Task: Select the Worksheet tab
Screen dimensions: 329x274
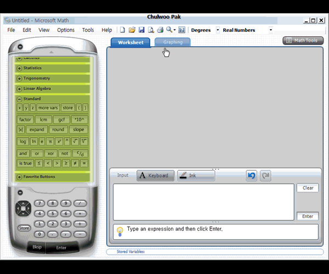Action: click(x=131, y=42)
